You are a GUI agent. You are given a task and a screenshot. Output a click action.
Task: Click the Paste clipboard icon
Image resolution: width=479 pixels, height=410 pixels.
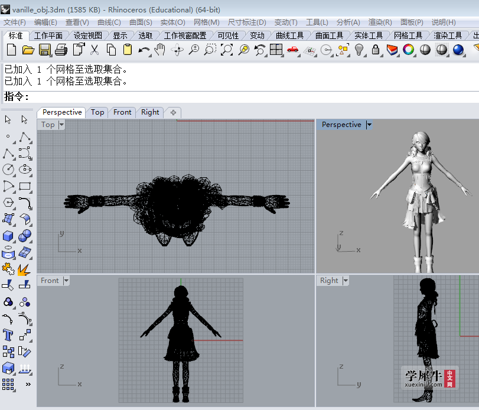click(x=128, y=50)
